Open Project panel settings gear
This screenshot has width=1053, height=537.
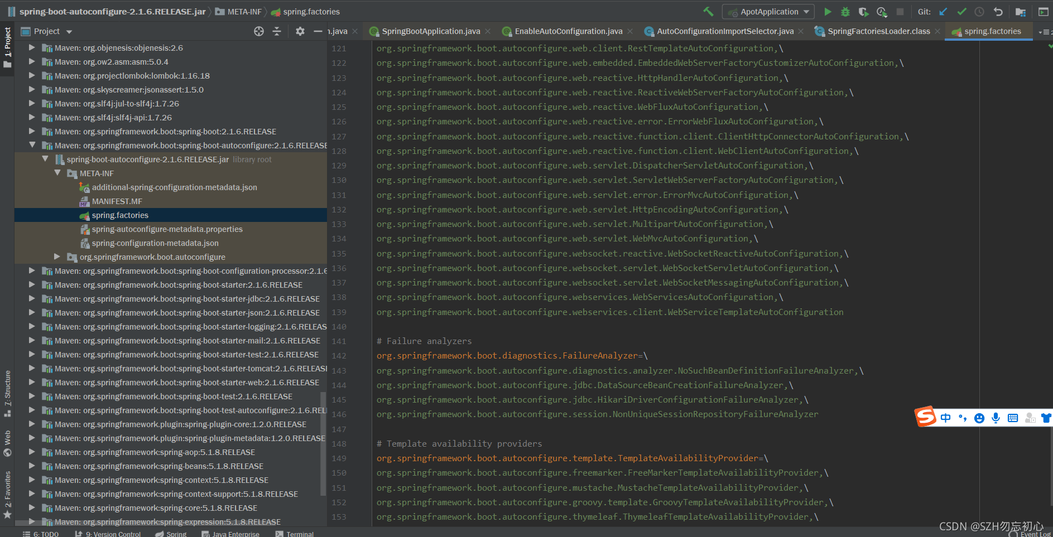(300, 31)
